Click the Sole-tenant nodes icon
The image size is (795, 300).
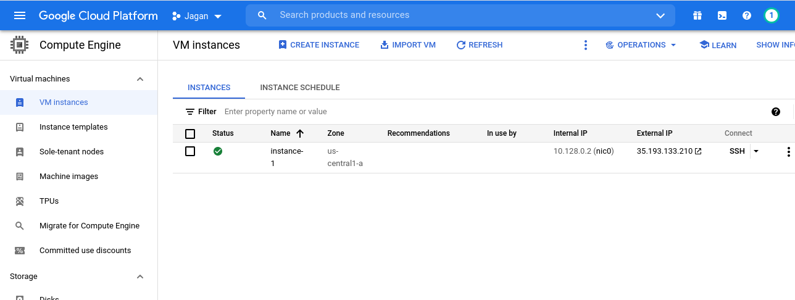tap(20, 152)
